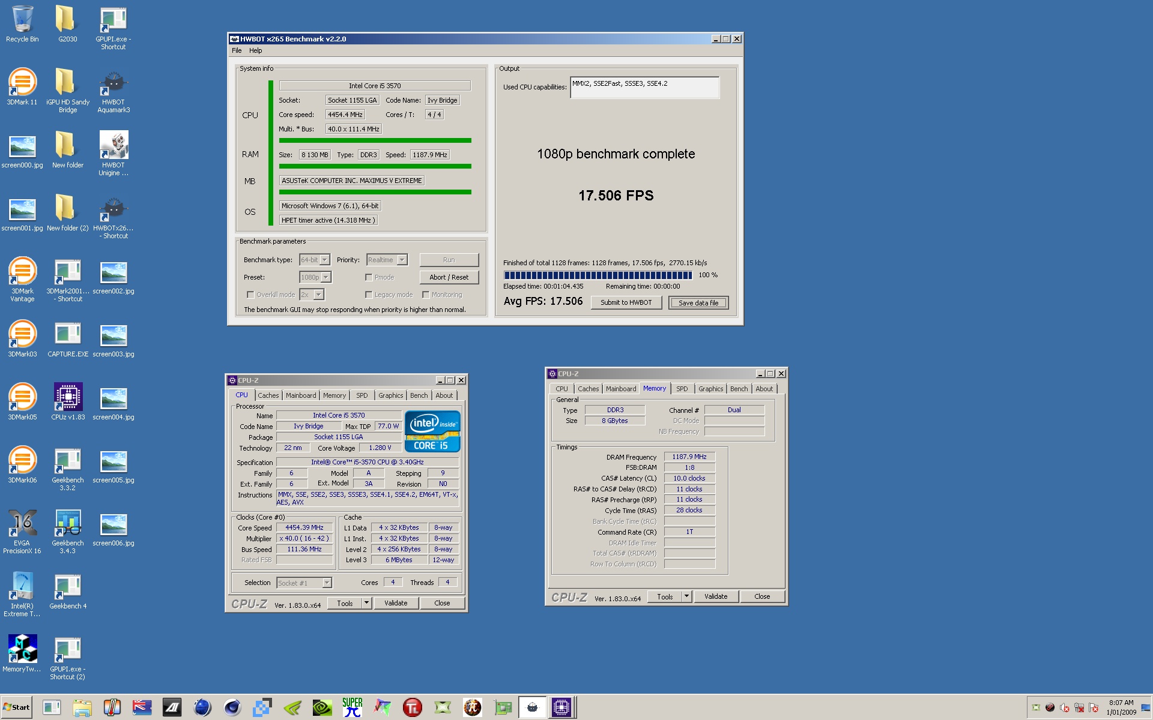Open HWBOT Aquamark3 shortcut icon
The height and width of the screenshot is (720, 1153).
113,91
